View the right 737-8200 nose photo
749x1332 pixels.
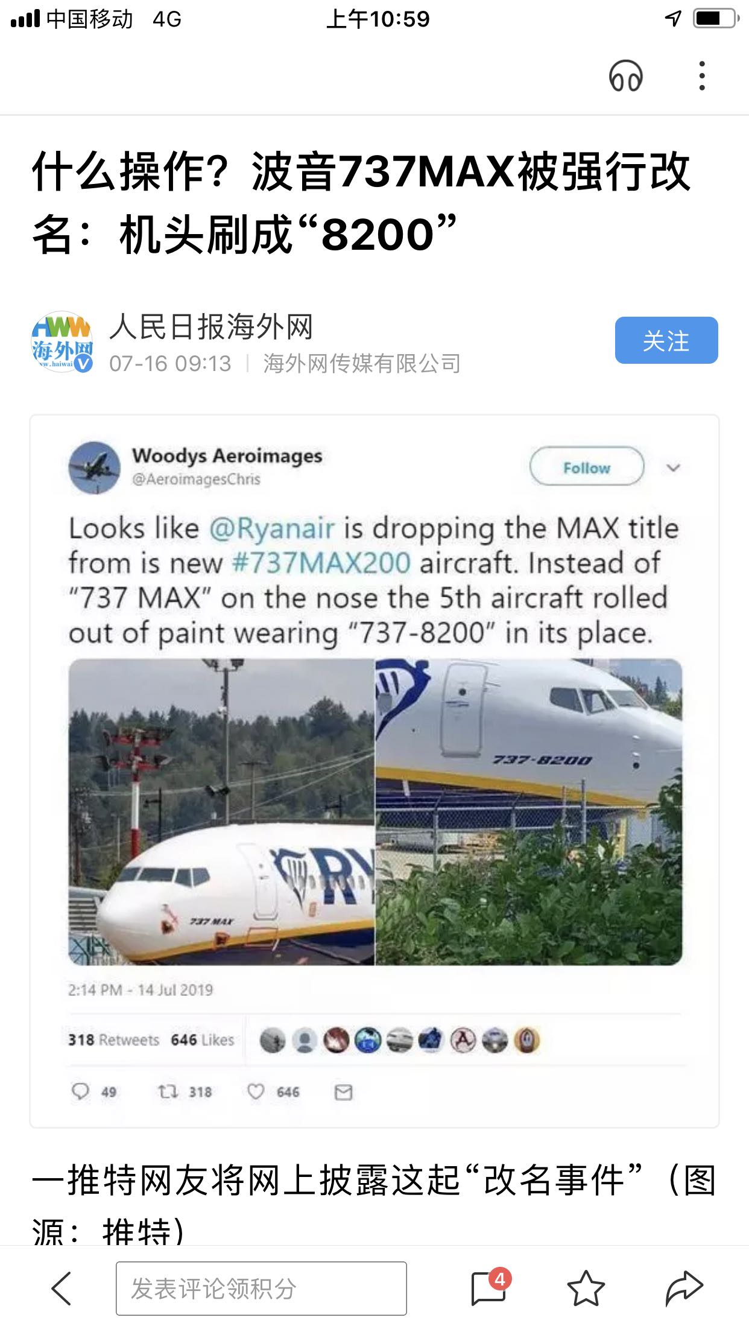(x=529, y=812)
